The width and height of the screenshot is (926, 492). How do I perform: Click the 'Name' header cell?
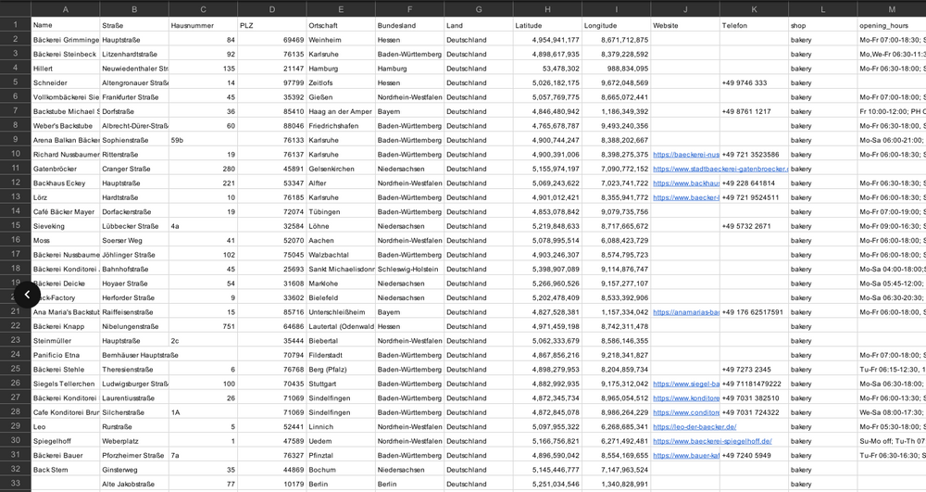point(66,25)
